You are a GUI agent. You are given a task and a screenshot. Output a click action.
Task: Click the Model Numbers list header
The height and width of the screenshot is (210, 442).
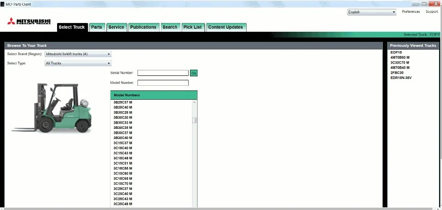154,95
